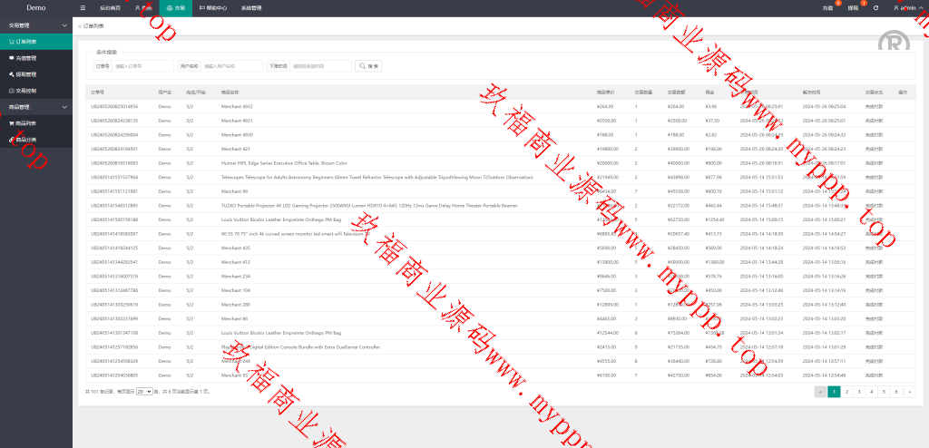Open 提现管理 in the sidebar
Viewport: 929px width, 448px height.
pos(26,74)
